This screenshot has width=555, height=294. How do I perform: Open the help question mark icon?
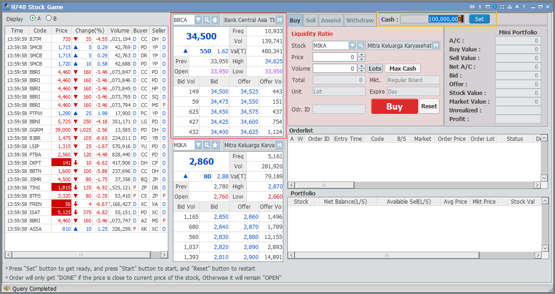524,7
